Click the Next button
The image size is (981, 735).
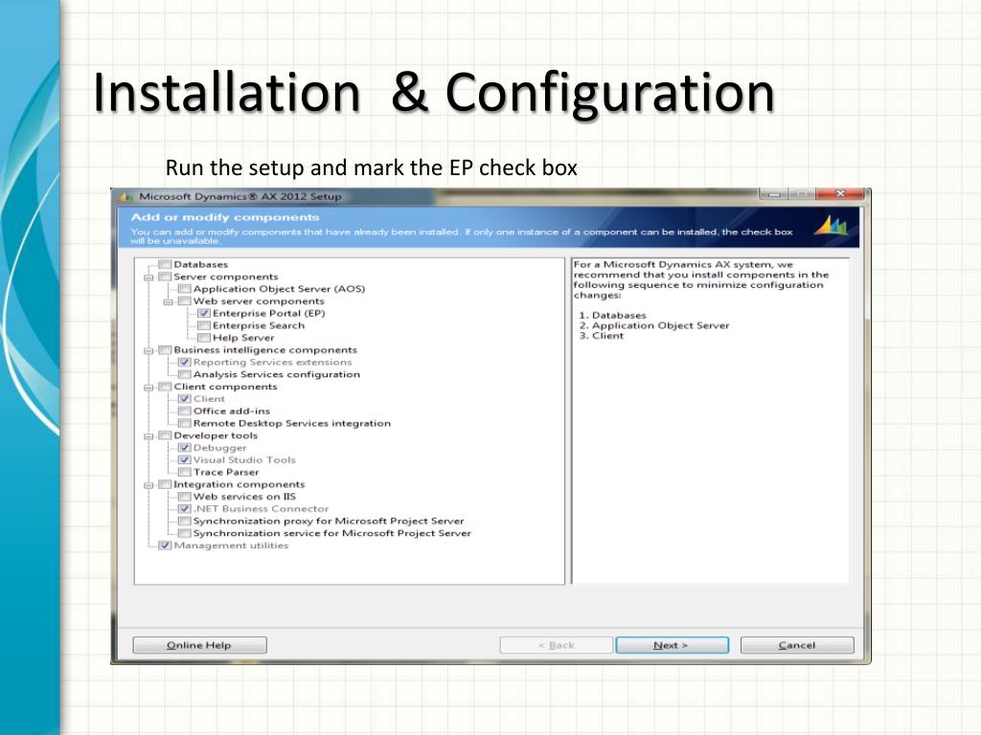tap(672, 645)
